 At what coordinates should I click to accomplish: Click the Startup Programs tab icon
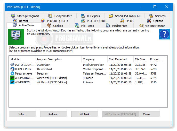tap(13, 15)
